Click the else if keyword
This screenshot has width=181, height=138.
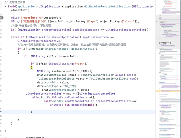[x=18, y=37]
